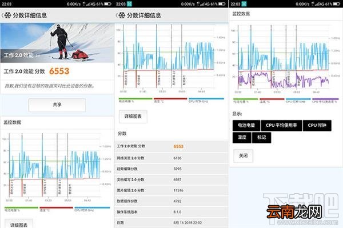Tap battery icon in middle screen status bar

(x=222, y=4)
